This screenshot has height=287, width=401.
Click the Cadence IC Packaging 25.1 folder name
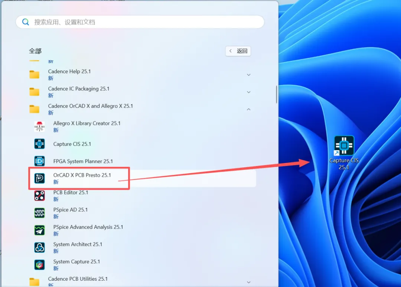coord(78,89)
